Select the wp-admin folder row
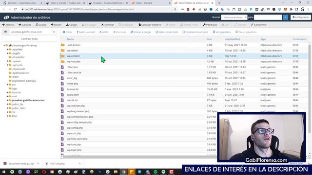Image resolution: width=312 pixels, height=175 pixels. (x=184, y=51)
